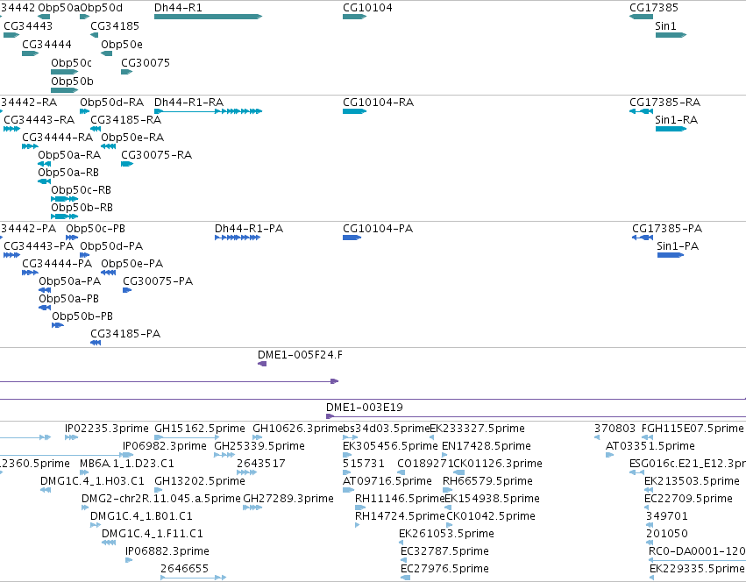Click GH15162.5prime EST feature
Screen dimensions: 746x582
pyautogui.click(x=187, y=437)
